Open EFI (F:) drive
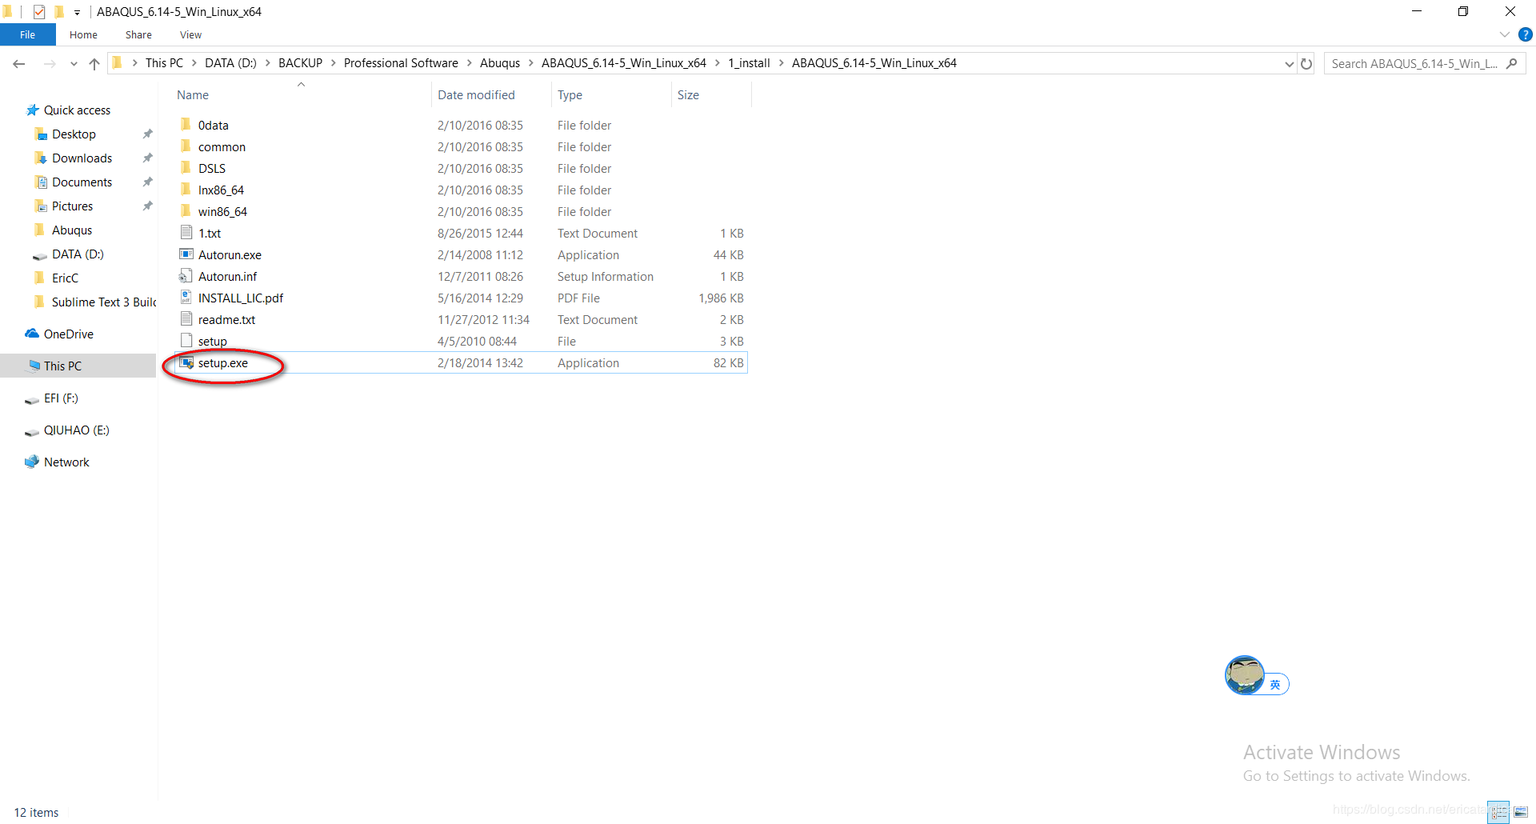Screen dimensions: 1536x824 pyautogui.click(x=61, y=398)
